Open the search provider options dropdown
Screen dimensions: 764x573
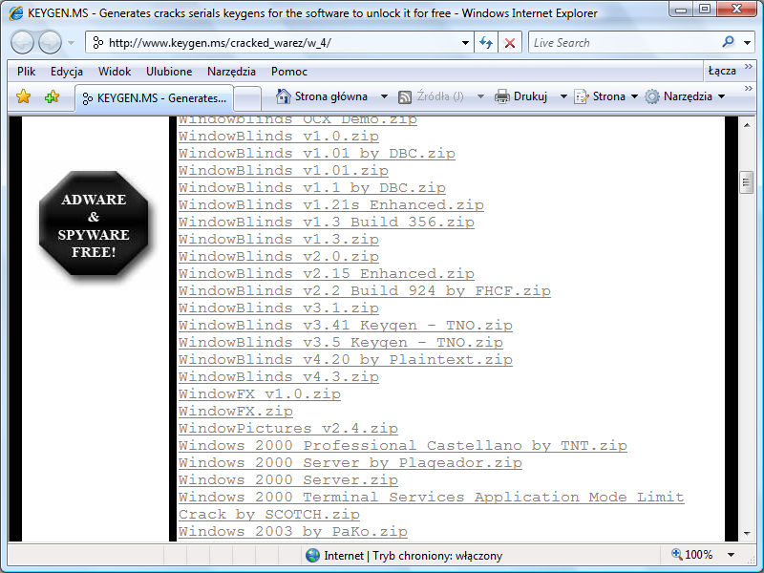point(748,43)
